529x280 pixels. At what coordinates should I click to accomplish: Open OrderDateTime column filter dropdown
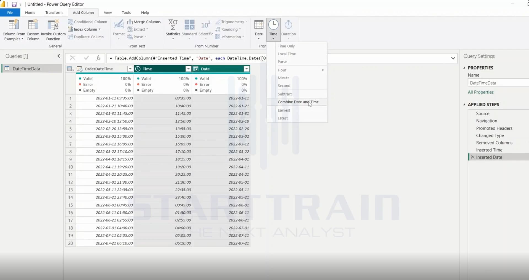click(130, 69)
